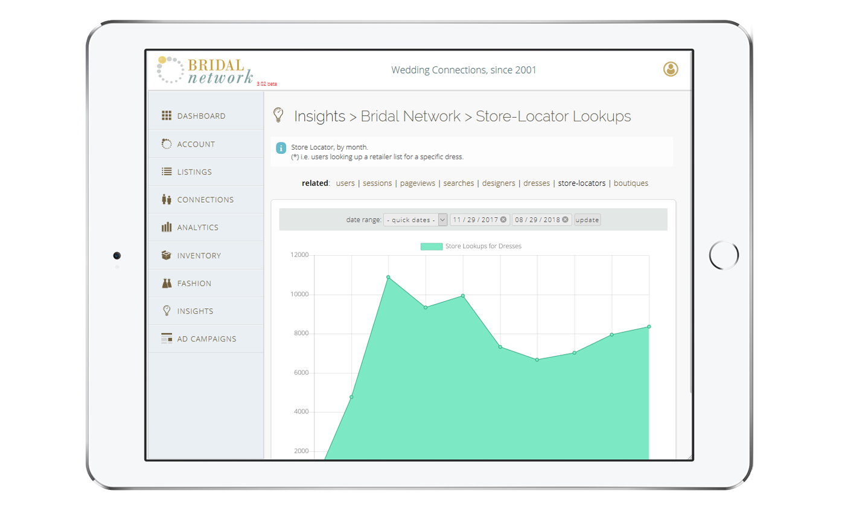Click the 3.02 beta version label
This screenshot has height=505, width=845.
point(267,84)
